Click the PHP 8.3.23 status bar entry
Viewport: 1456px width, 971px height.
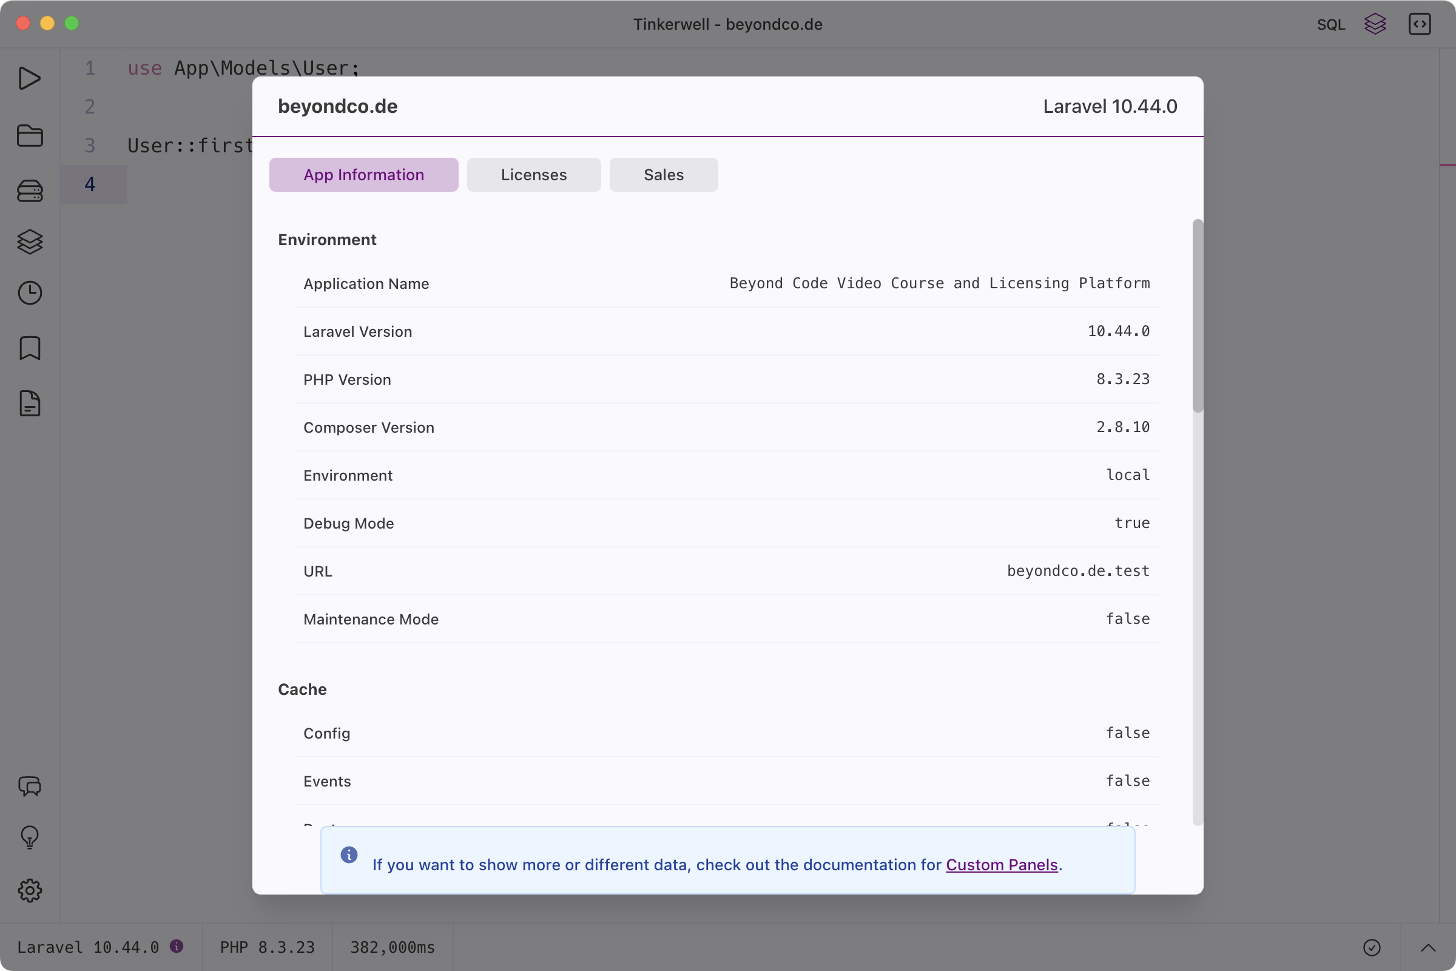click(x=268, y=947)
